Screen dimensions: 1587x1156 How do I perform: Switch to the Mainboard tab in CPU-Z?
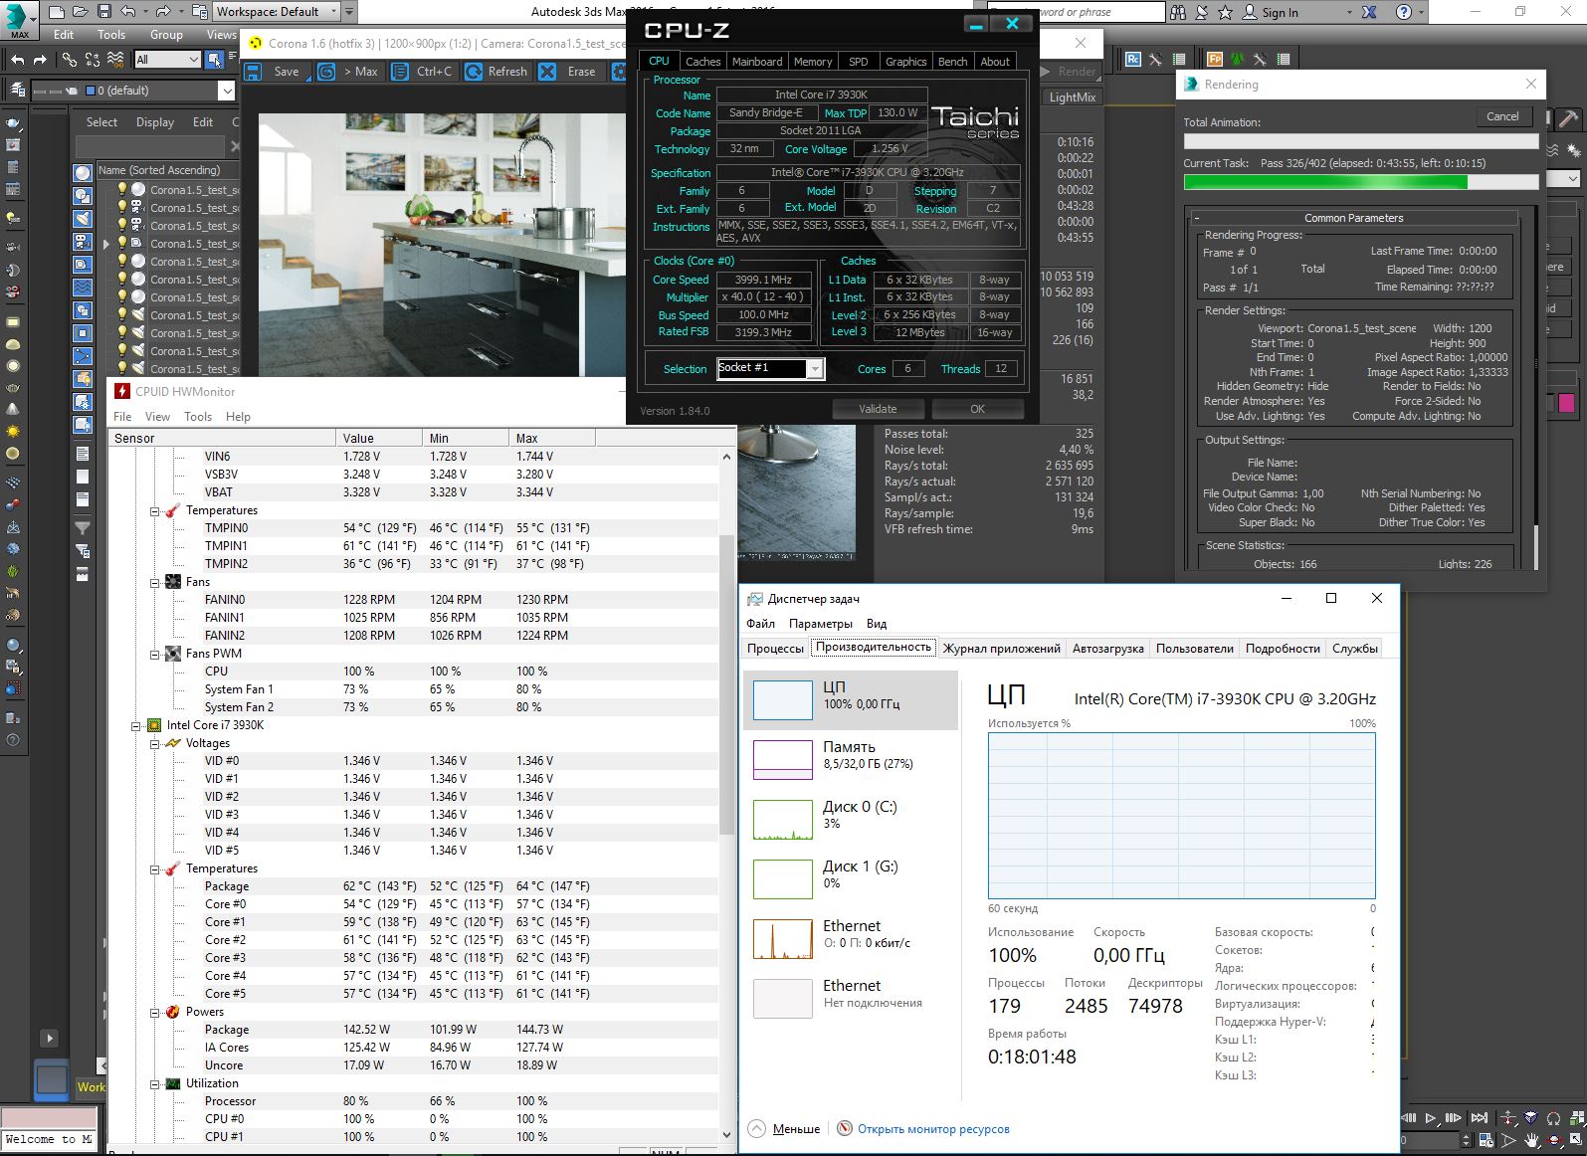tap(757, 62)
